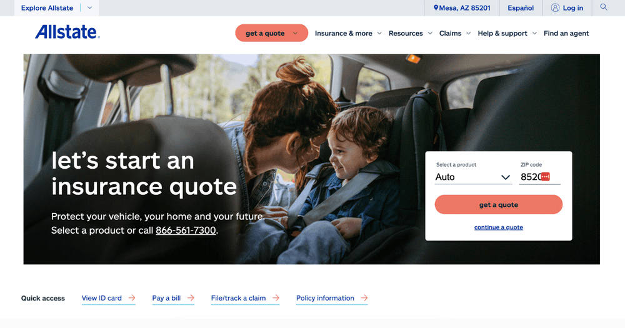Click the arrow icon after Policy information

[364, 298]
